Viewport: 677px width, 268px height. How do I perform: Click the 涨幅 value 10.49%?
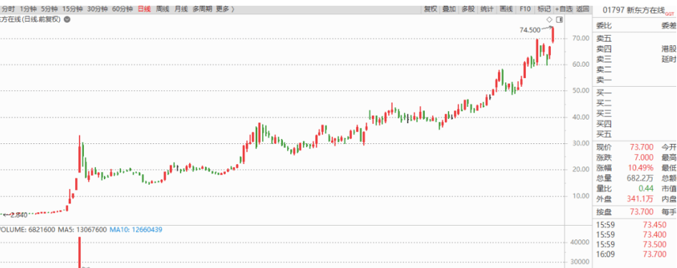pyautogui.click(x=641, y=168)
